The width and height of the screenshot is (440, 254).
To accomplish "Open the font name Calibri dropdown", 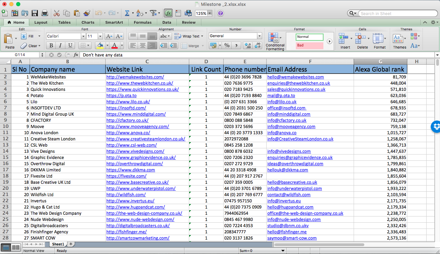I will (83, 36).
